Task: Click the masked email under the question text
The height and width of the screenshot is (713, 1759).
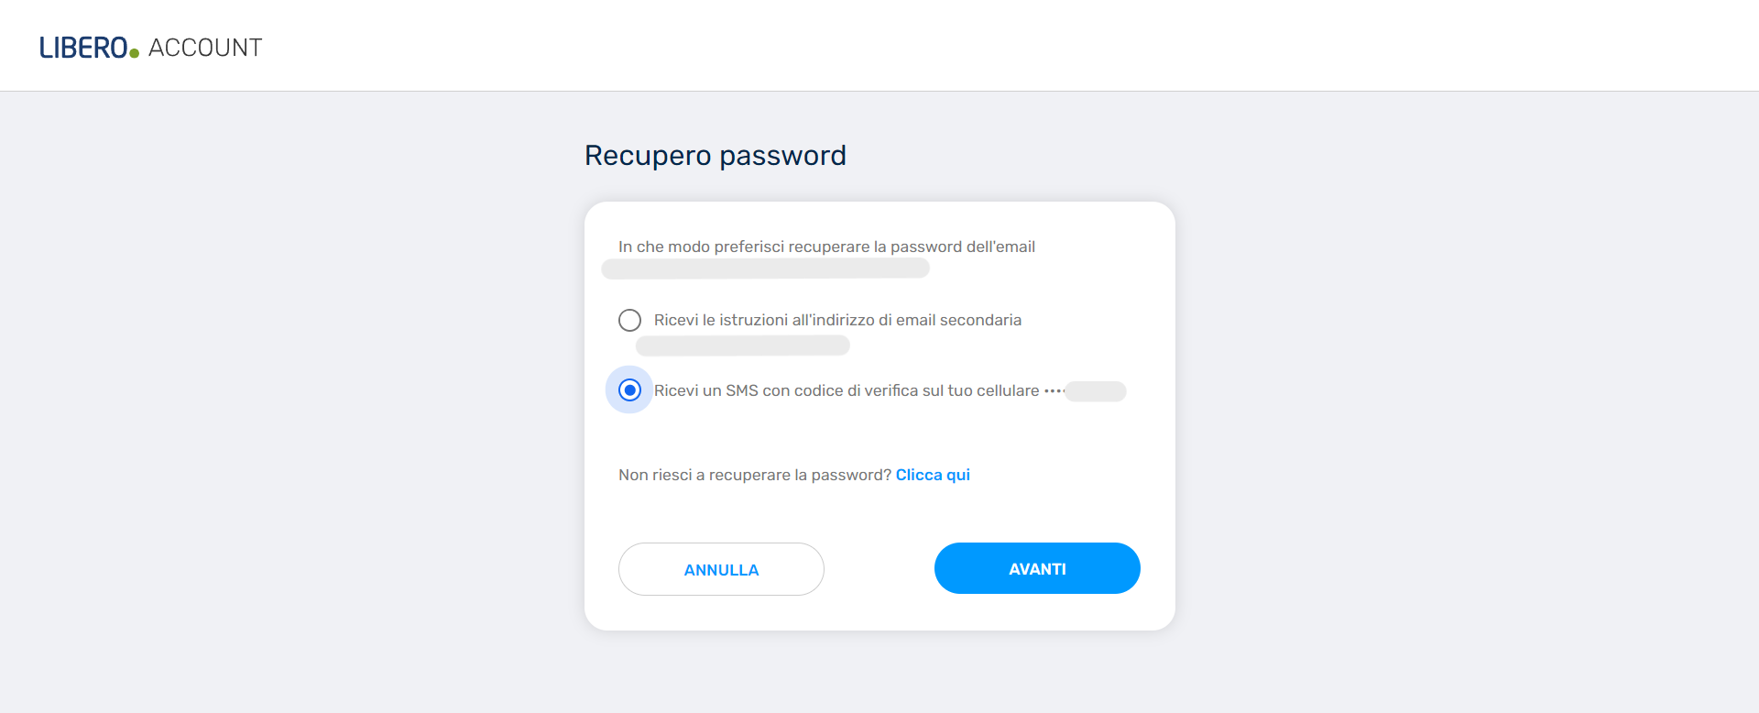Action: click(x=765, y=268)
